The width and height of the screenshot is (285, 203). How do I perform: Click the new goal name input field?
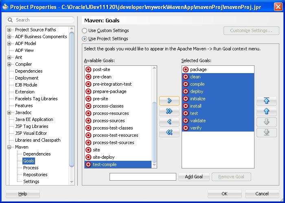[143, 177]
